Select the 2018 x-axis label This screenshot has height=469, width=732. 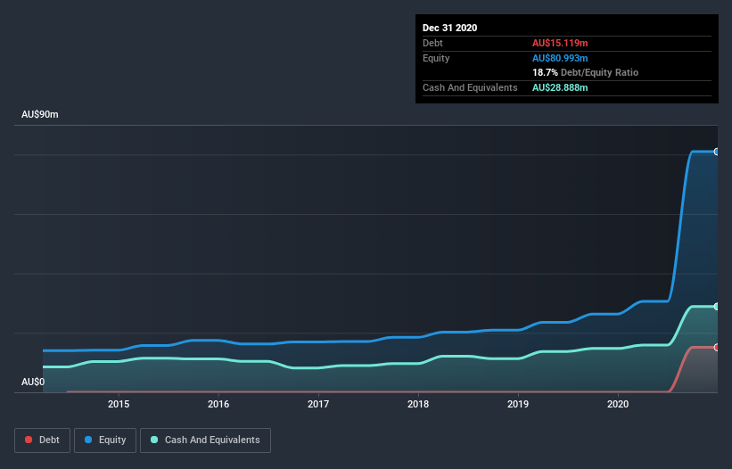418,404
